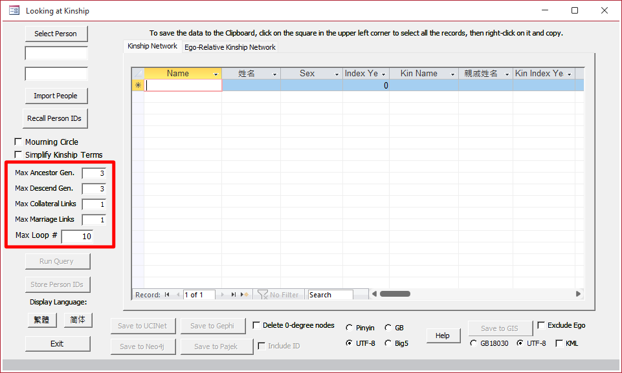Viewport: 622px width, 373px height.
Task: Click the No Filter funnel icon
Action: tap(263, 295)
